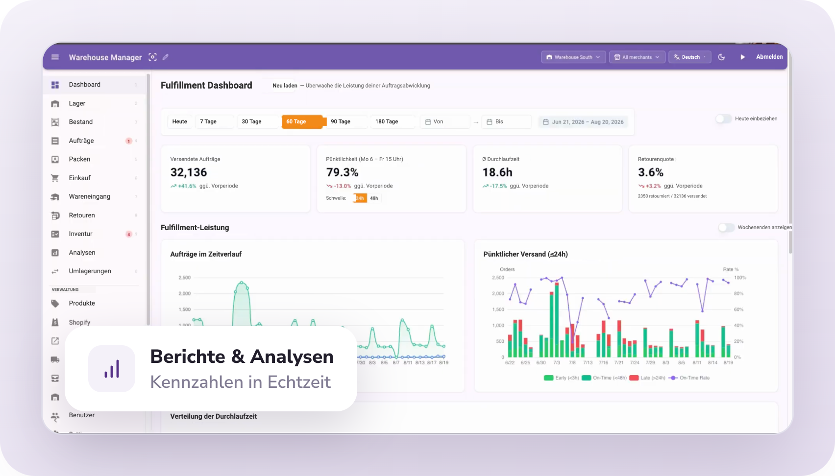
Task: Click the delivery truck icon in sidebar
Action: 55,359
